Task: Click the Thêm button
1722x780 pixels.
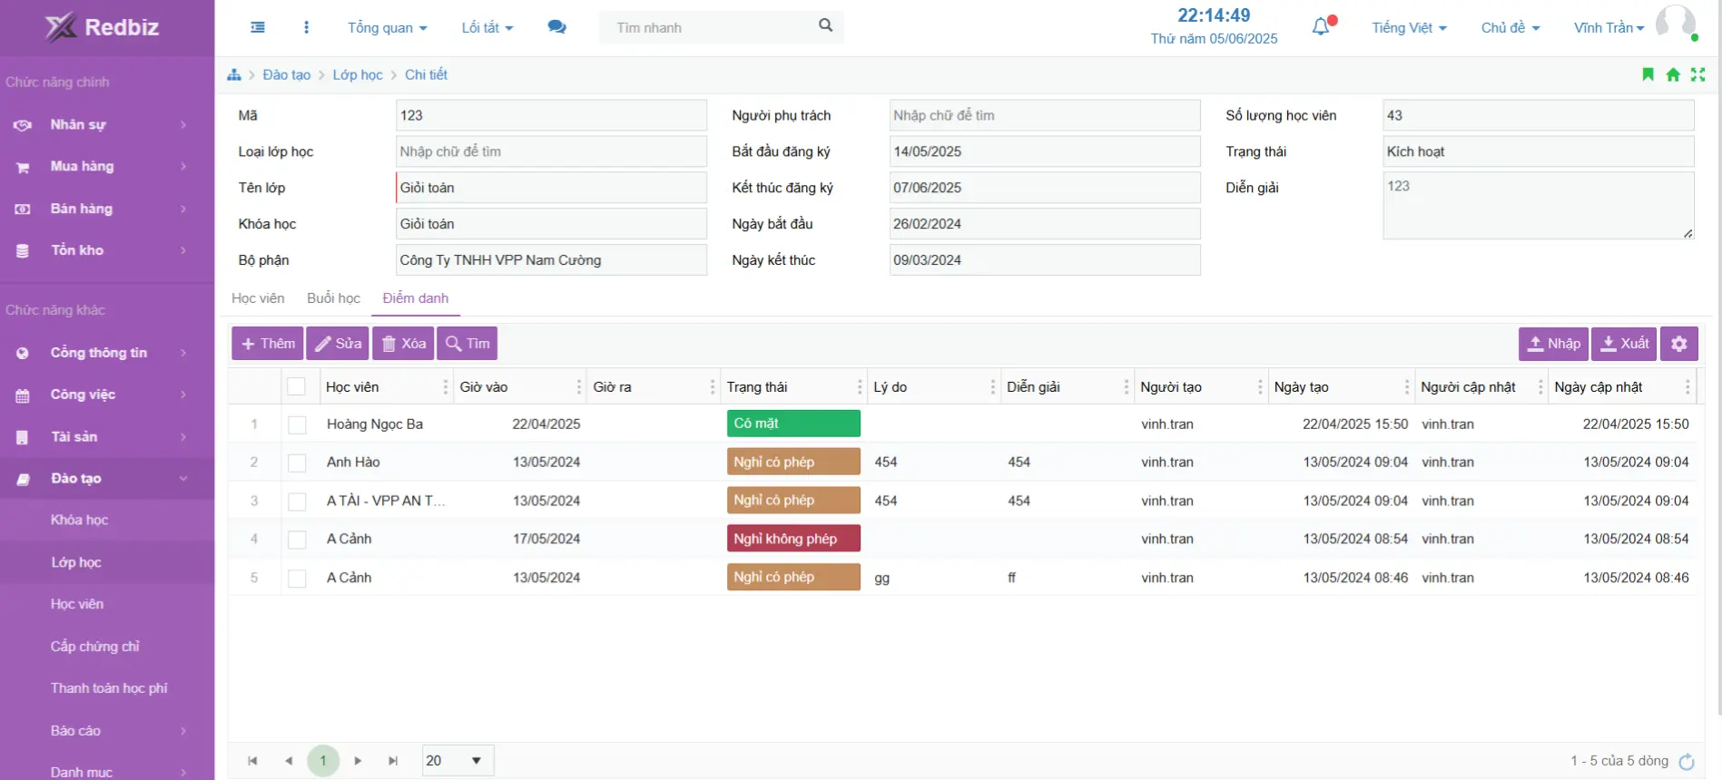Action: [x=268, y=344]
